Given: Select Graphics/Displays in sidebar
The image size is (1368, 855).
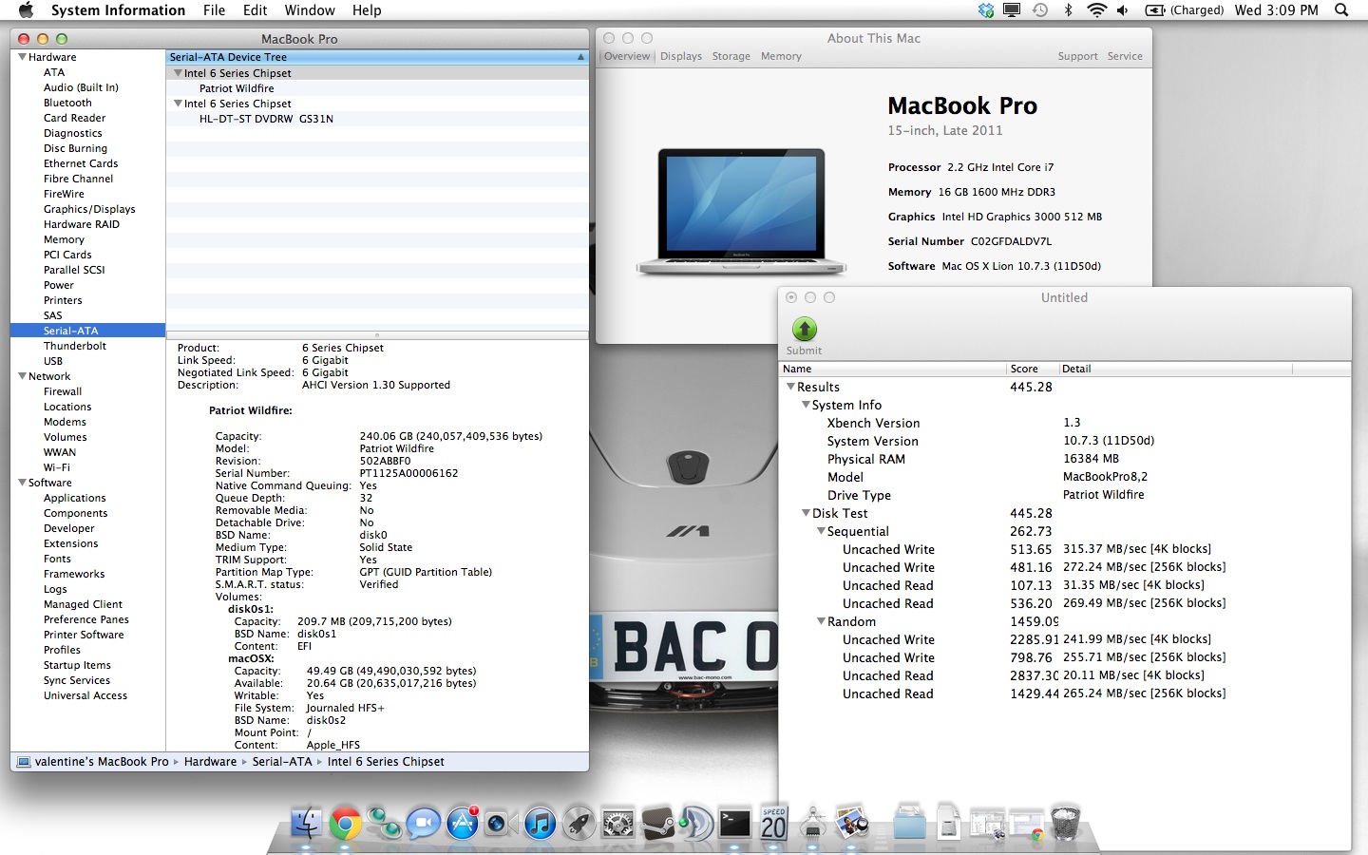Looking at the screenshot, I should pos(89,209).
